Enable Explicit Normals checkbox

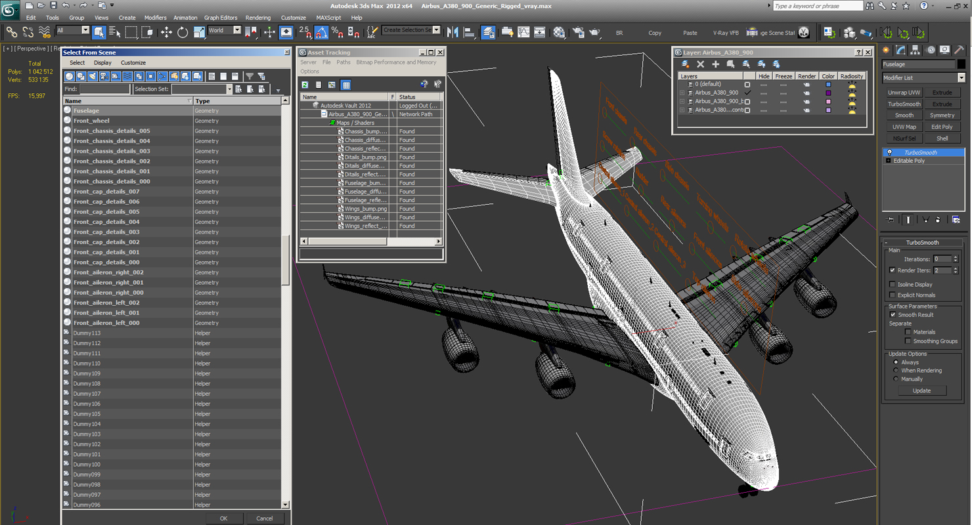coord(892,295)
